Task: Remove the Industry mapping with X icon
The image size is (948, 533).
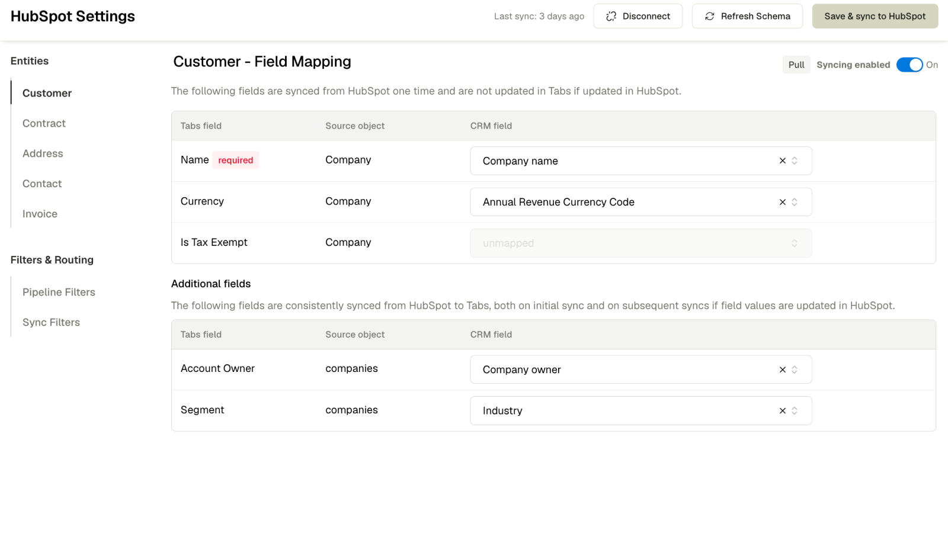Action: [782, 410]
